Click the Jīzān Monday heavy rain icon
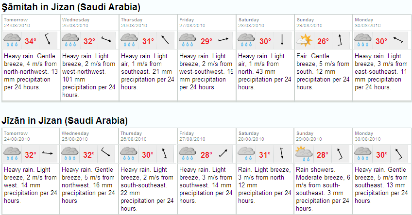Screen dimensions: 412x215 [362, 154]
